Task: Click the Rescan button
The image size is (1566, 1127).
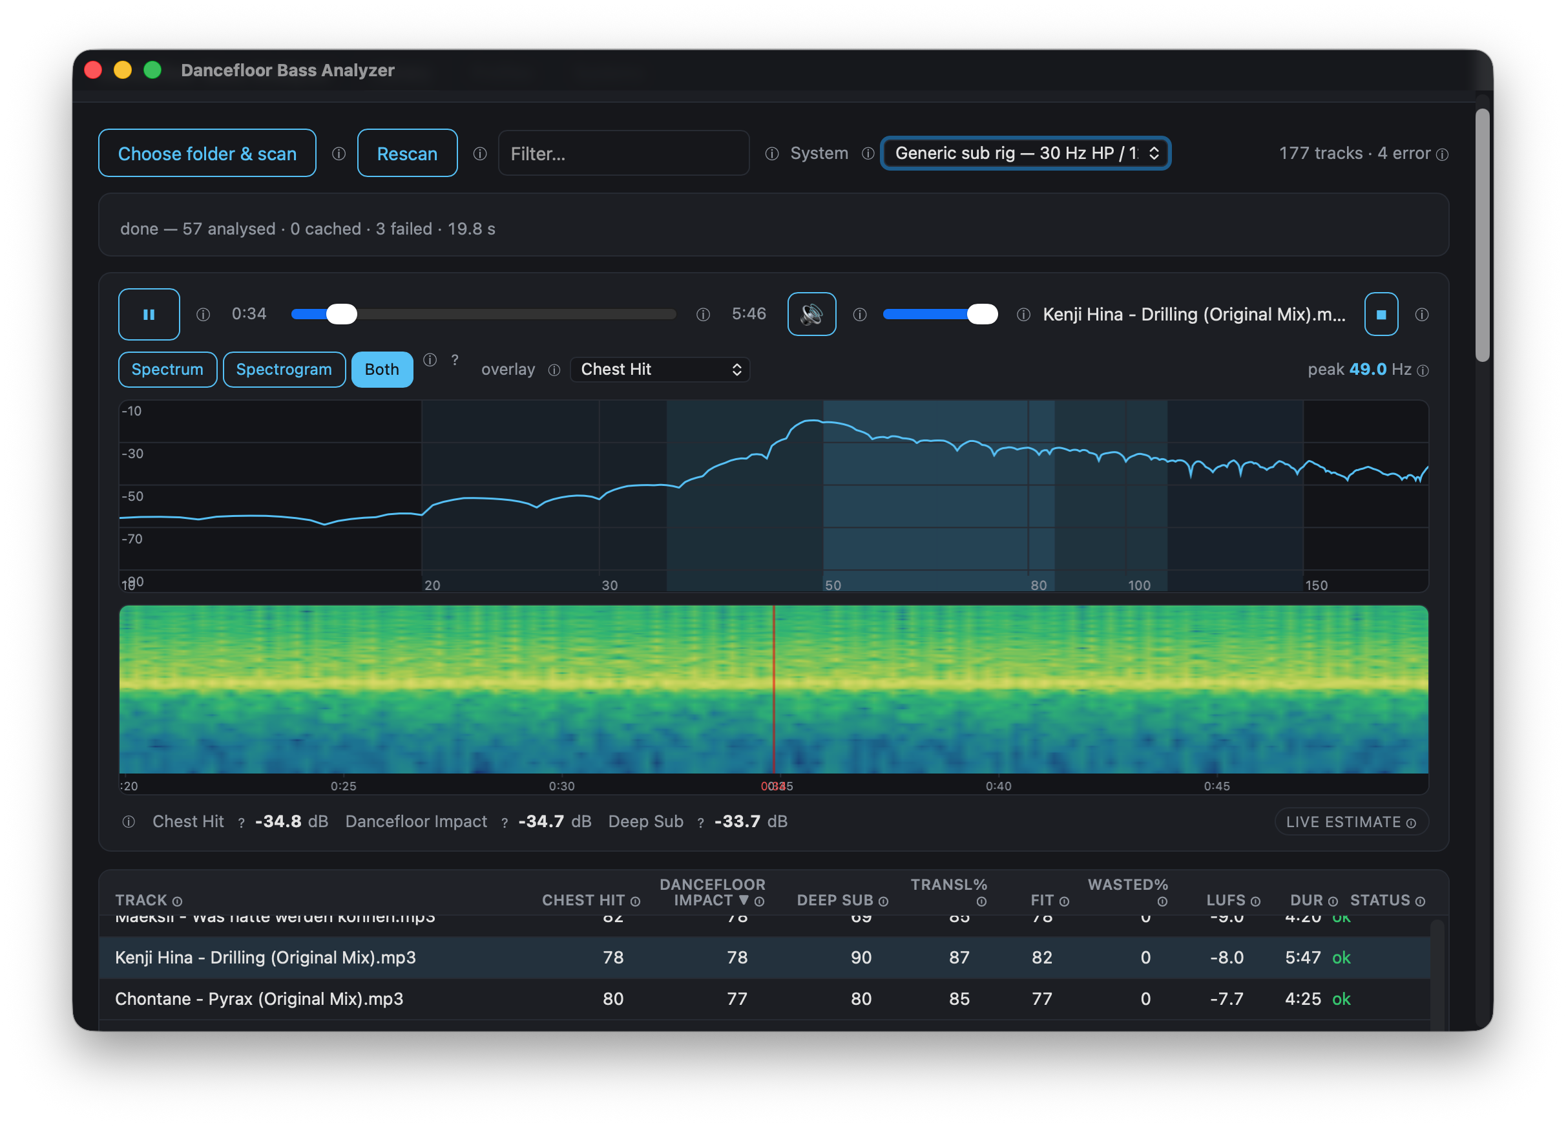Action: tap(408, 153)
